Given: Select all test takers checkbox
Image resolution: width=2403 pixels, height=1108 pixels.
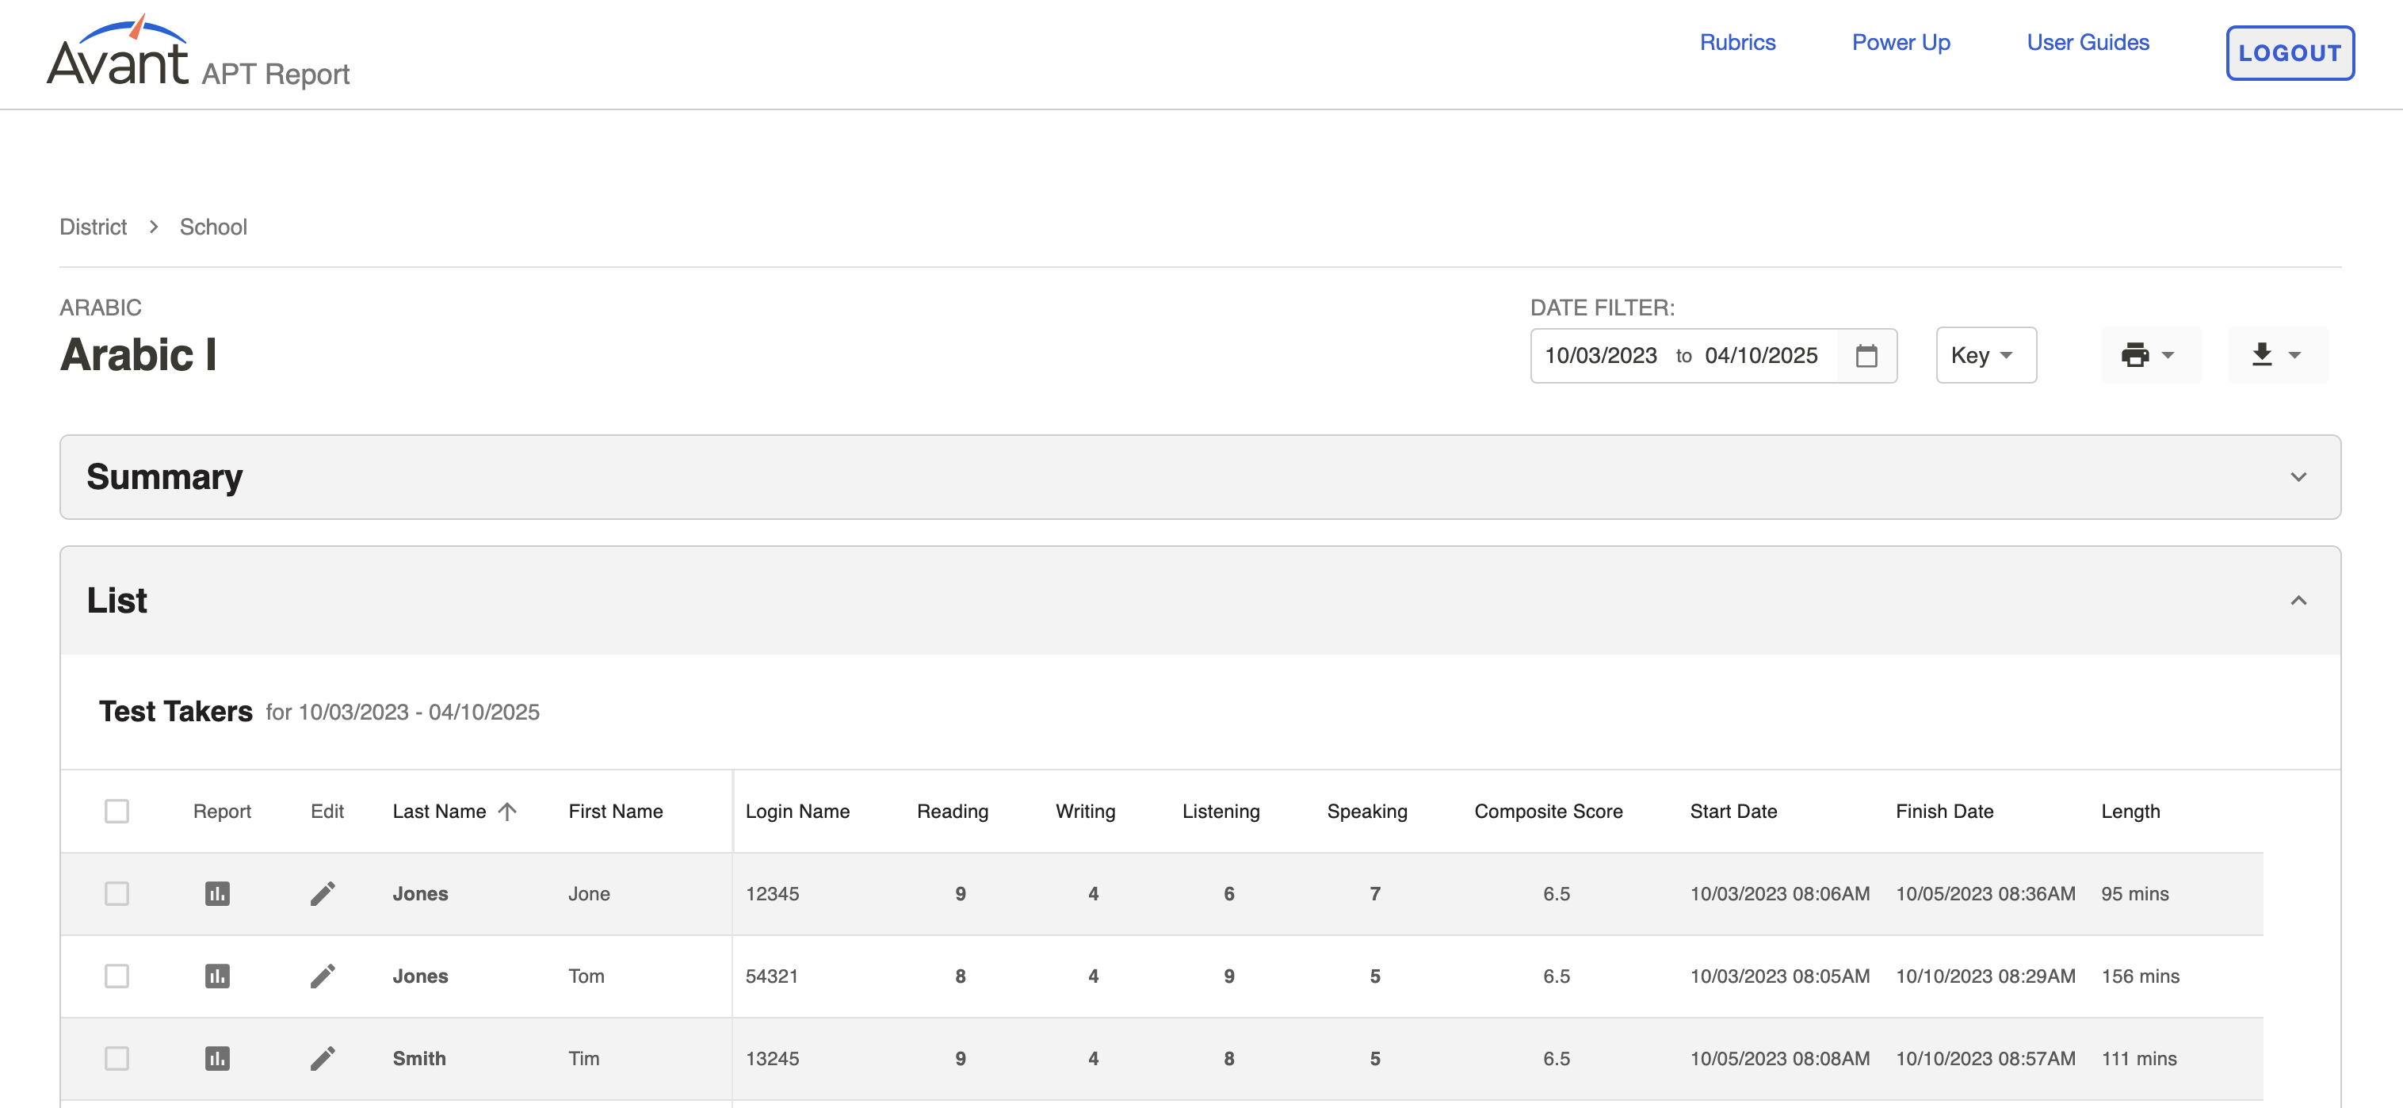Looking at the screenshot, I should [x=117, y=812].
